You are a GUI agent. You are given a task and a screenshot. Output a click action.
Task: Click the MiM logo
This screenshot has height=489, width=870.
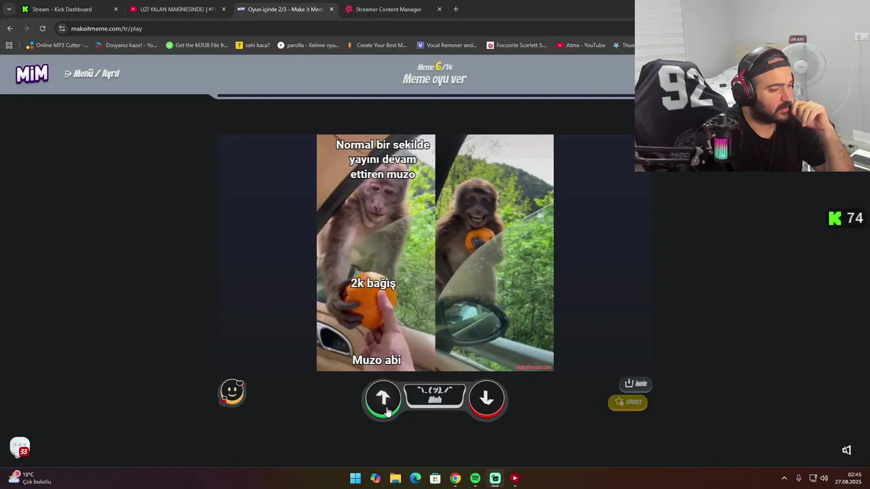(32, 73)
